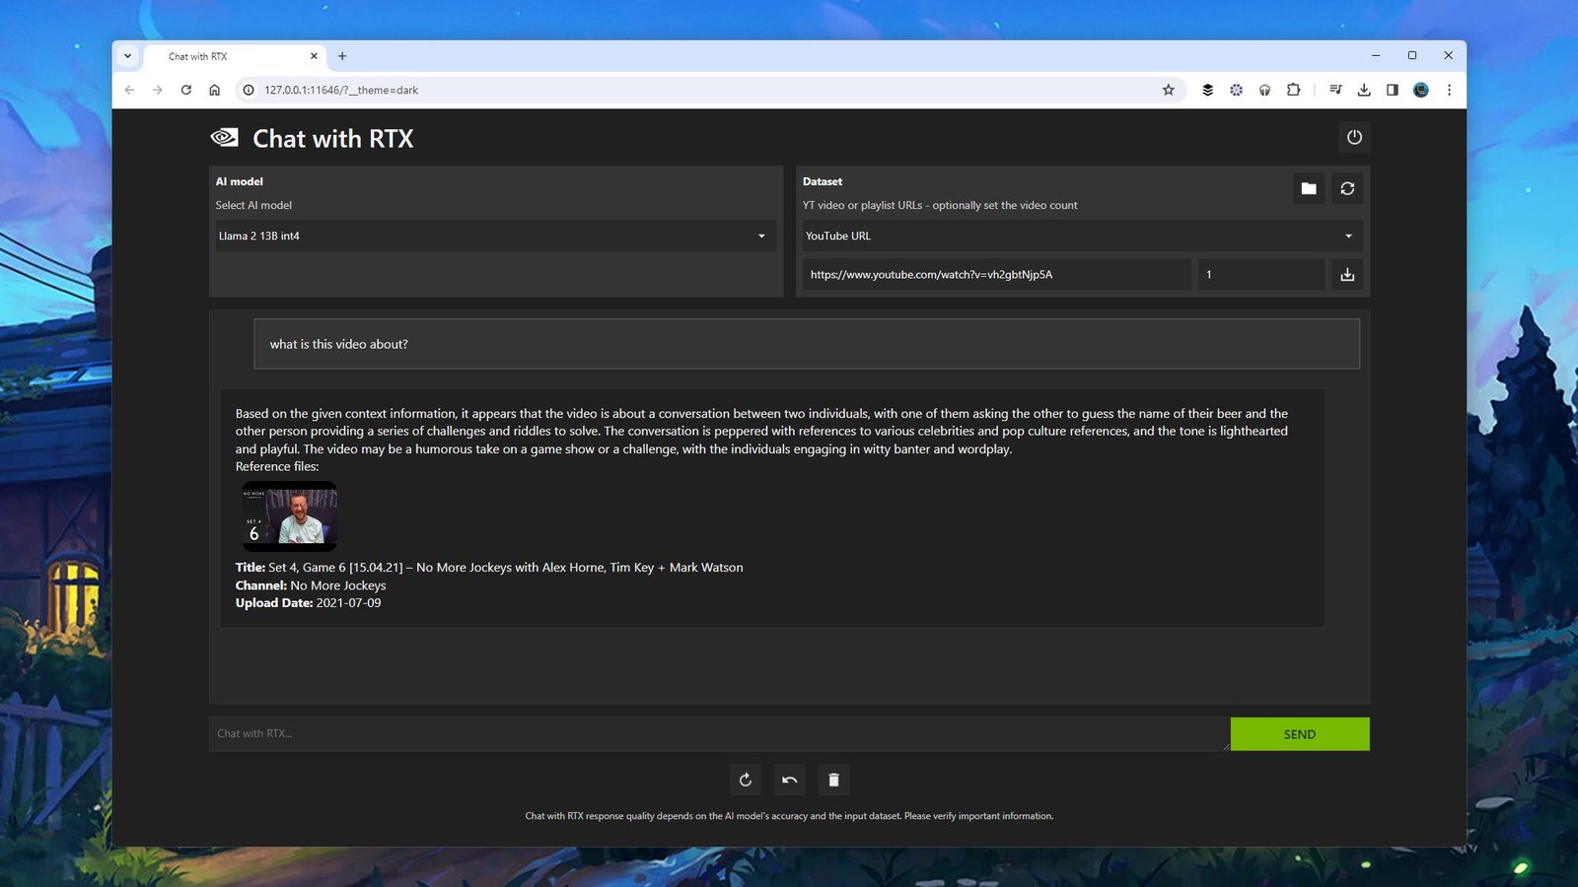View site information icon in the address bar

[x=249, y=90]
